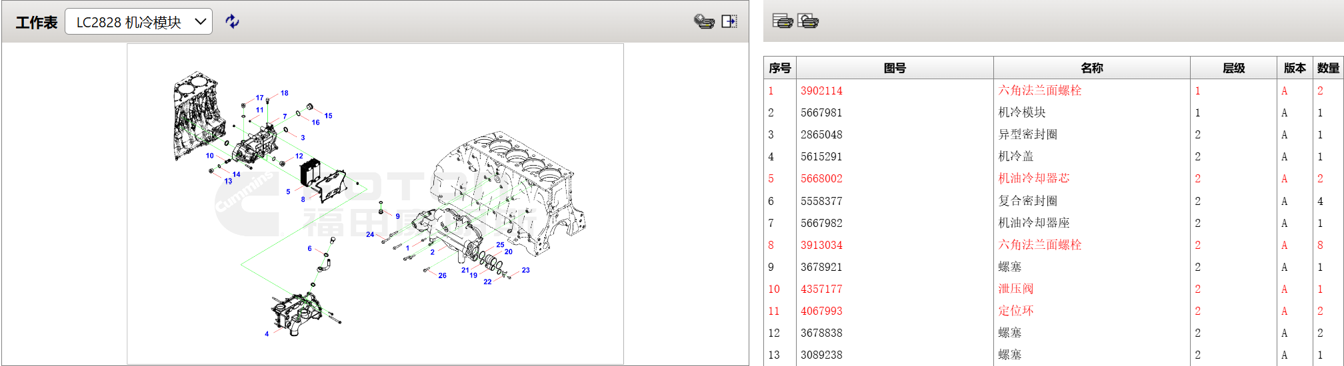The image size is (1344, 366).
Task: Click the expand panel arrow icon
Action: tap(729, 21)
